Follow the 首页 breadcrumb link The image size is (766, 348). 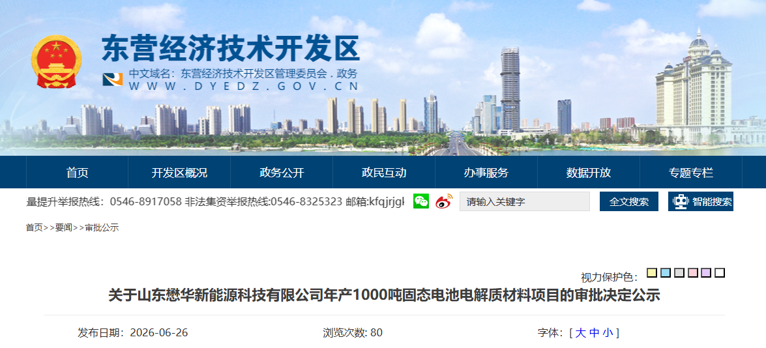click(34, 227)
